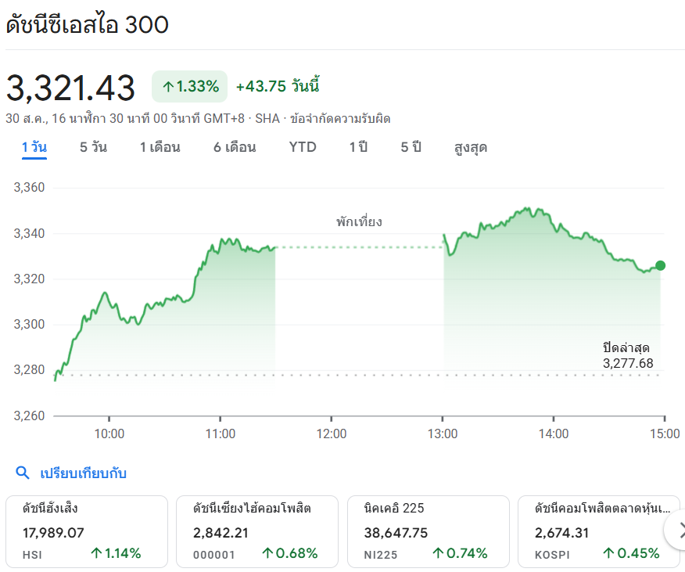Switch chart to YTD
Screen dimensions: 685x572
[303, 147]
